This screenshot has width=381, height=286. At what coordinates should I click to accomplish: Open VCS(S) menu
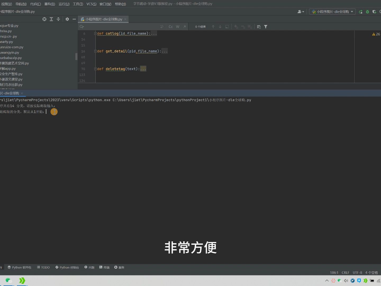tap(92, 4)
